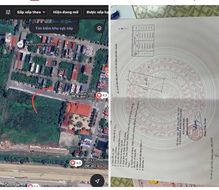The image size is (219, 190).
Task: Toggle the 'Được xếp hạng' filter chip
Action: click(97, 12)
